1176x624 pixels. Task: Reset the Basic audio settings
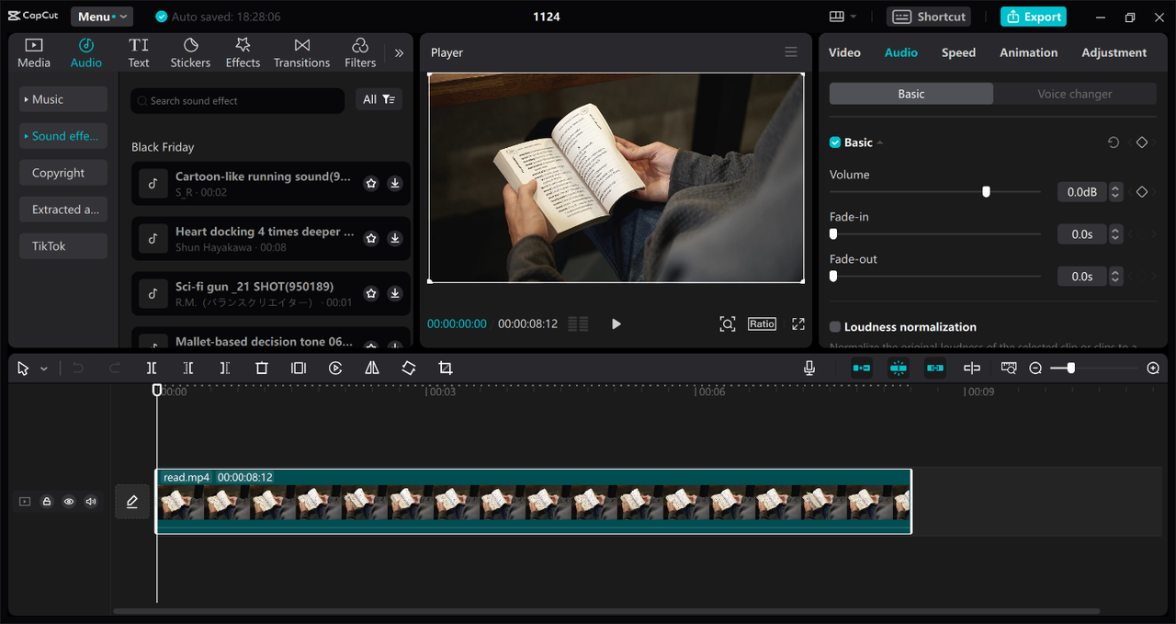click(1114, 142)
